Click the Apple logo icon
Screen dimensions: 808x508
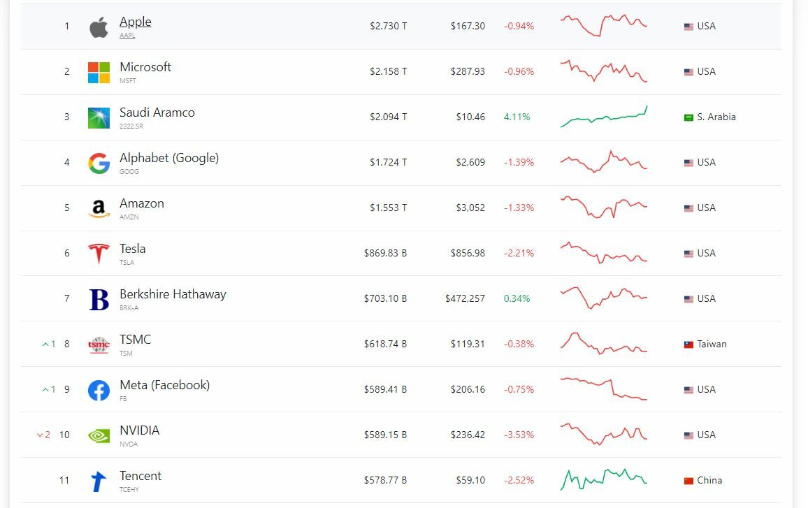pyautogui.click(x=99, y=27)
